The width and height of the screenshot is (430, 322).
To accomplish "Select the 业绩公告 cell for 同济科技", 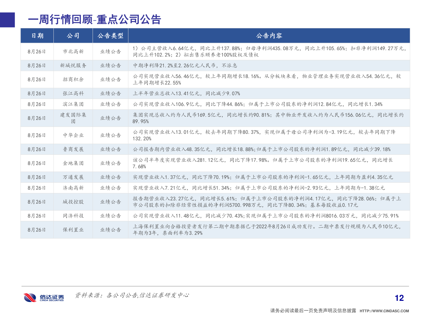I will [x=110, y=216].
